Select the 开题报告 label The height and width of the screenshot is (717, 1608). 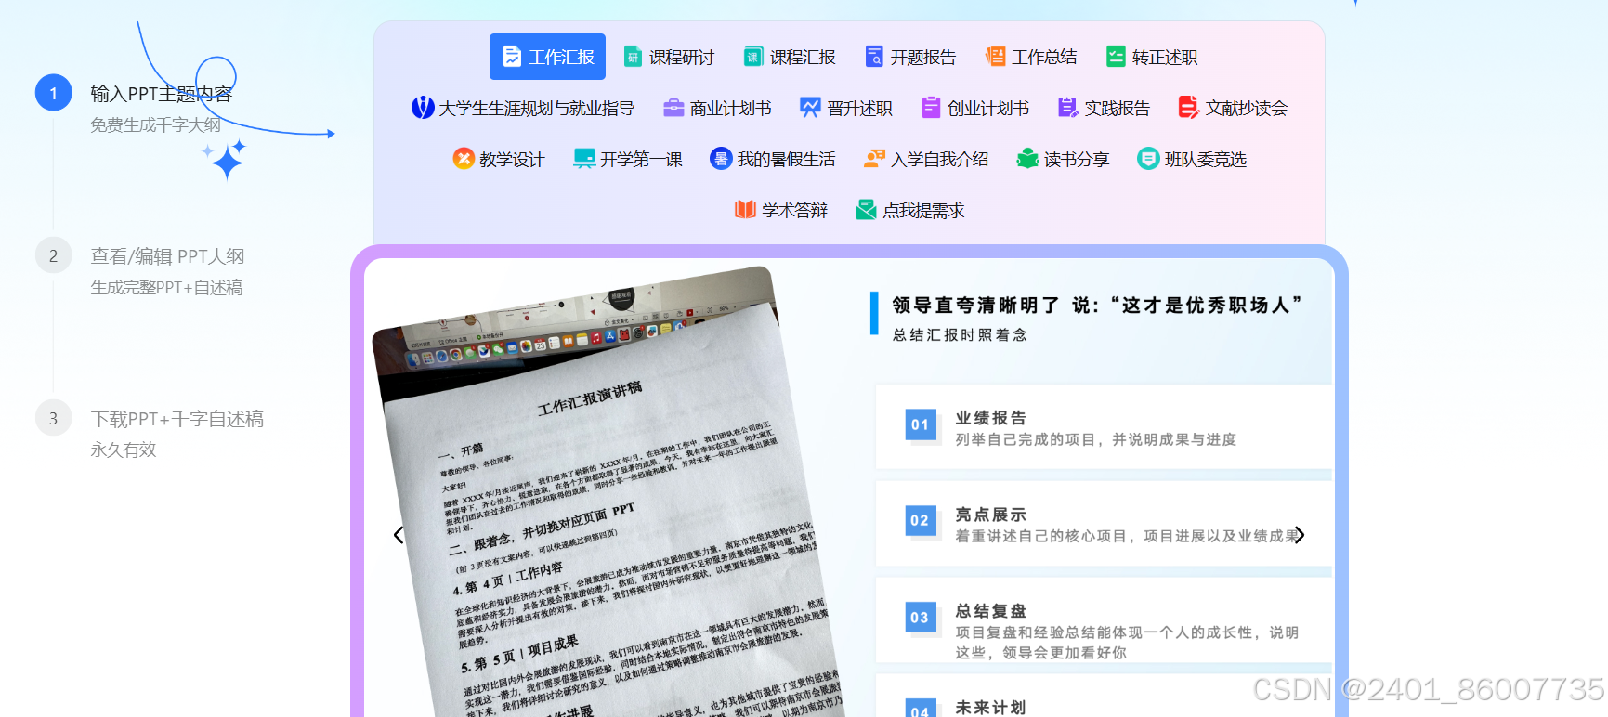pyautogui.click(x=923, y=58)
